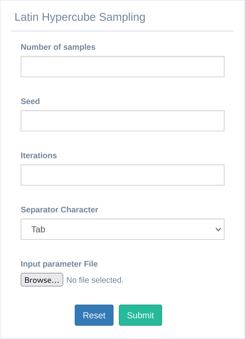Click the 'Separator Character' label
Viewport: 245px width, 339px height.
click(59, 210)
